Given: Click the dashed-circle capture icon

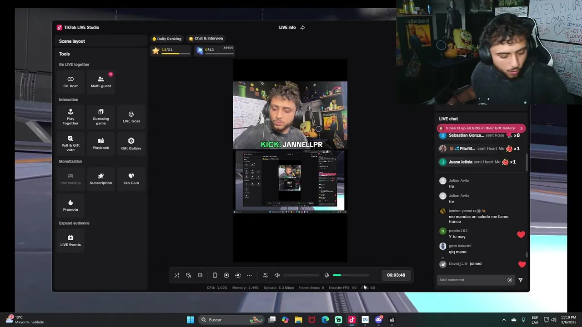Looking at the screenshot, I should [238, 275].
